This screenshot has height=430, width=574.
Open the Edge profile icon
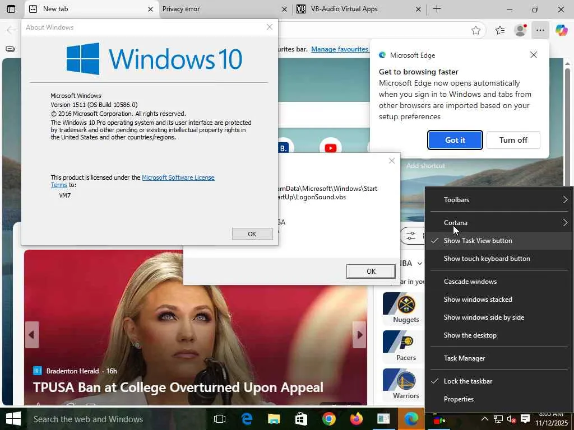[520, 30]
